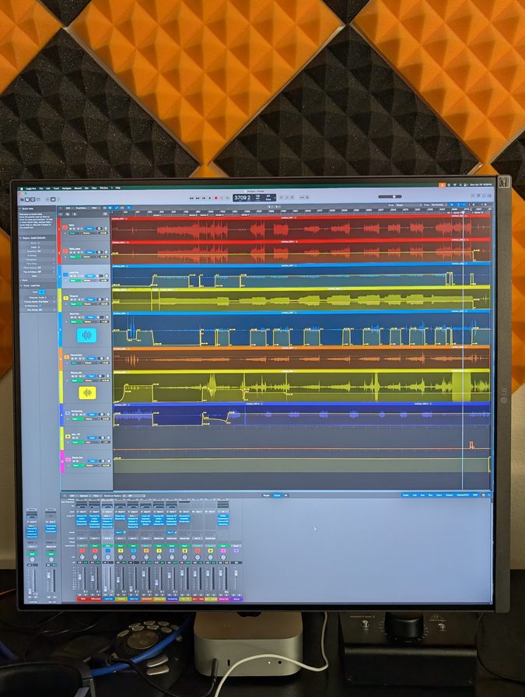Image resolution: width=525 pixels, height=697 pixels.
Task: Mute the Lead Vox track
Action: point(71,276)
